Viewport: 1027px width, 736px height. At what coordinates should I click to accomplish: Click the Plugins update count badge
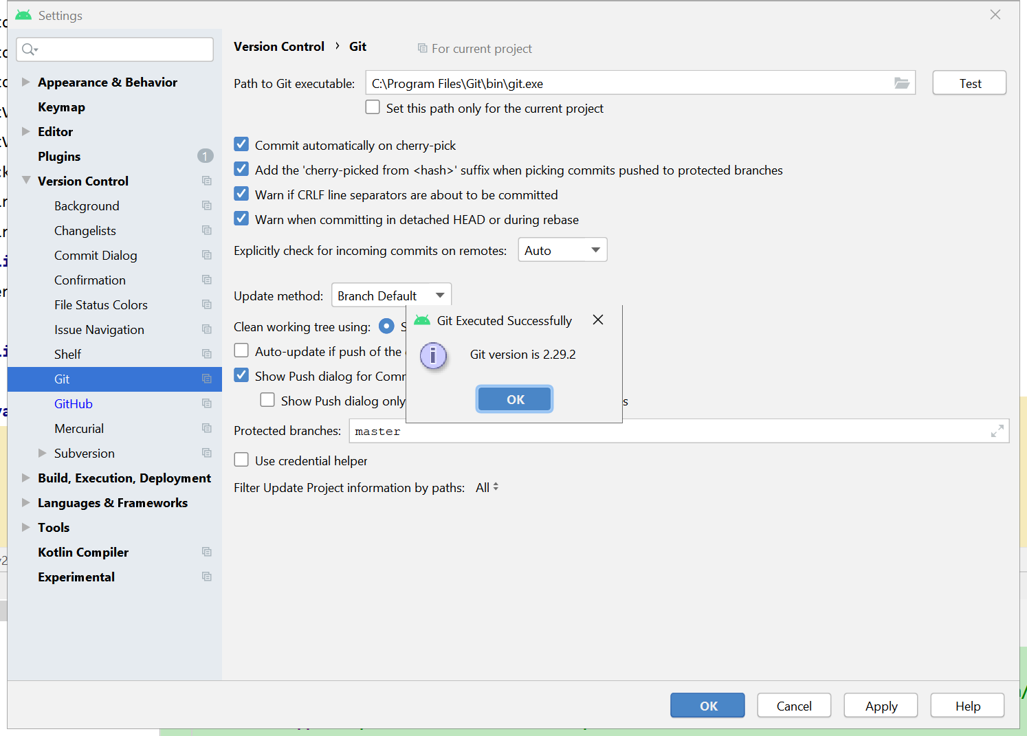point(205,156)
